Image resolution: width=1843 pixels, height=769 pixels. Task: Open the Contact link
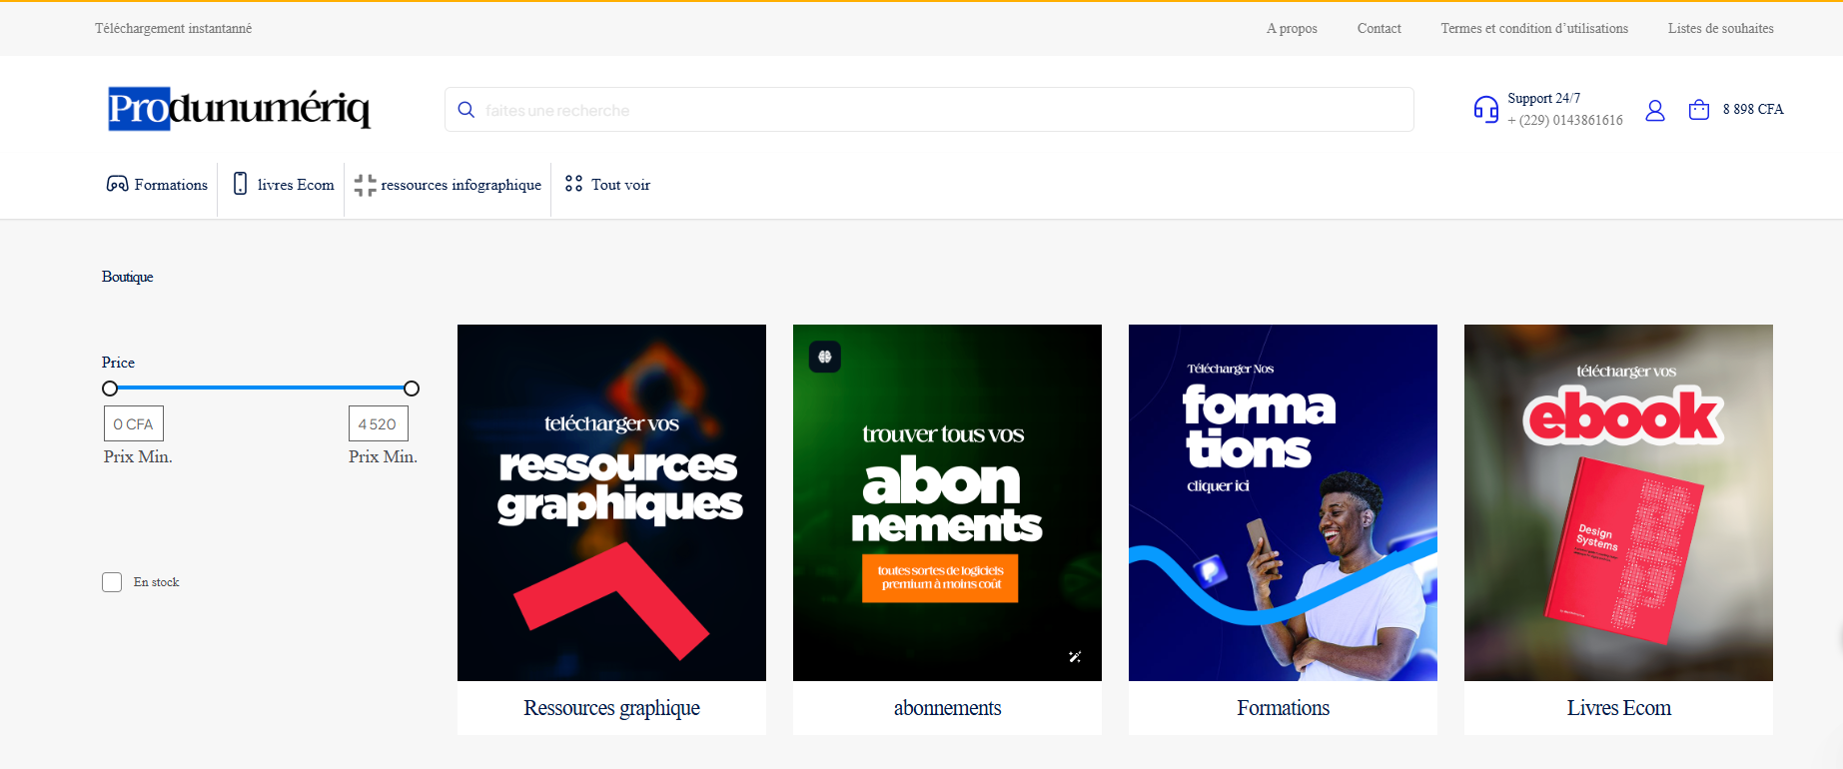pos(1379,29)
